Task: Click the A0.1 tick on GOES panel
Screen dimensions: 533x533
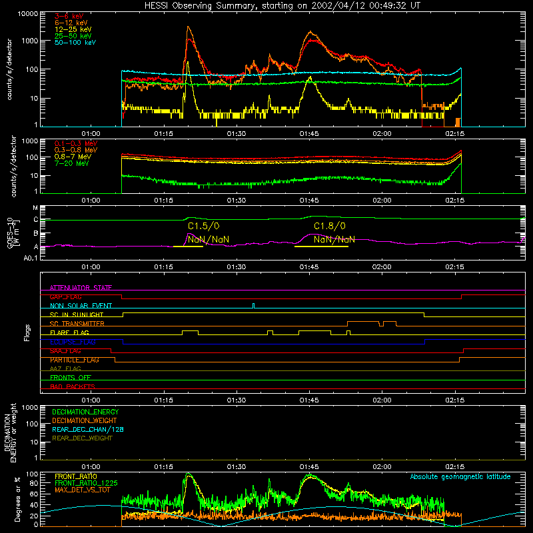Action: (30, 258)
